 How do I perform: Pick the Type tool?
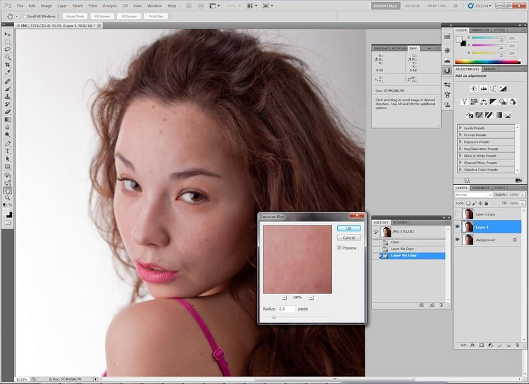[x=8, y=151]
